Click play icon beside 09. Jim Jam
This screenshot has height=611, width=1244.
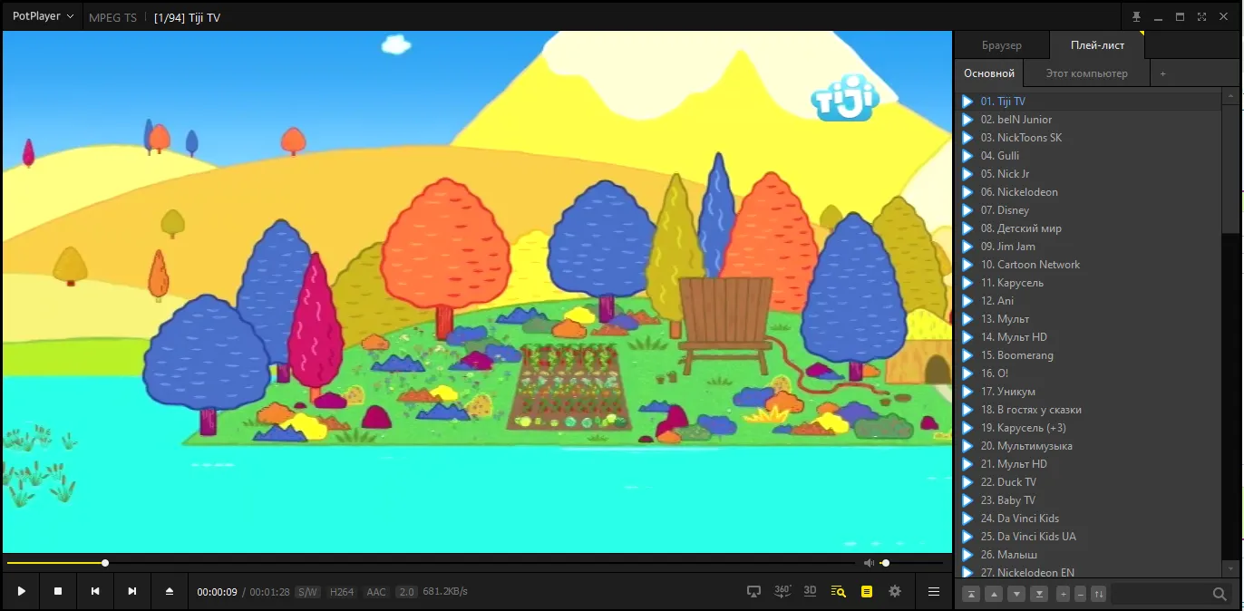[x=967, y=247]
